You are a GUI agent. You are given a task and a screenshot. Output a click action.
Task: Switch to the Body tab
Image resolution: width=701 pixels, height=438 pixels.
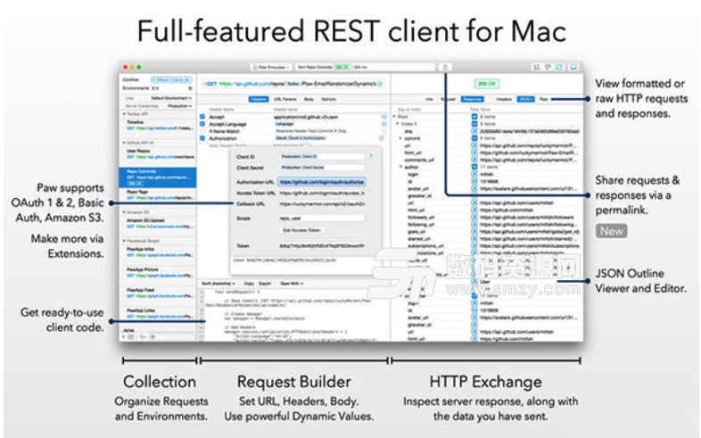(309, 99)
